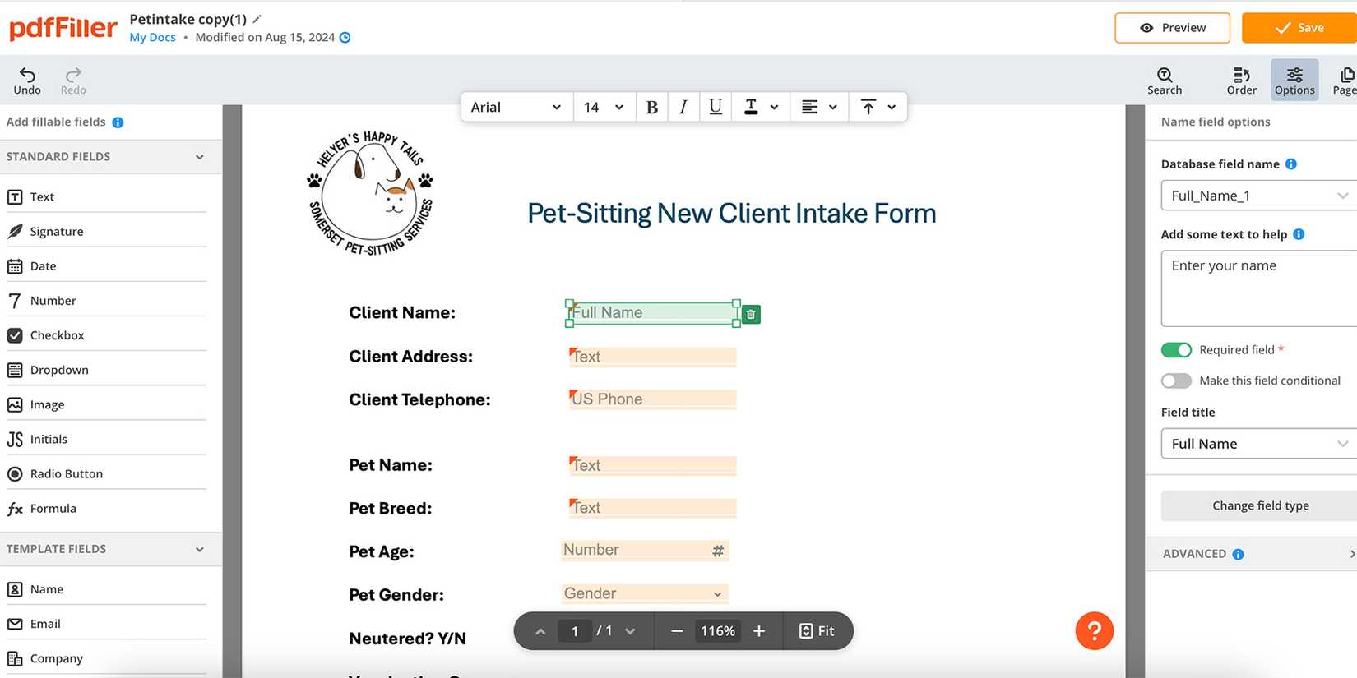Enable Make this field conditional toggle
The height and width of the screenshot is (678, 1357).
click(1176, 381)
